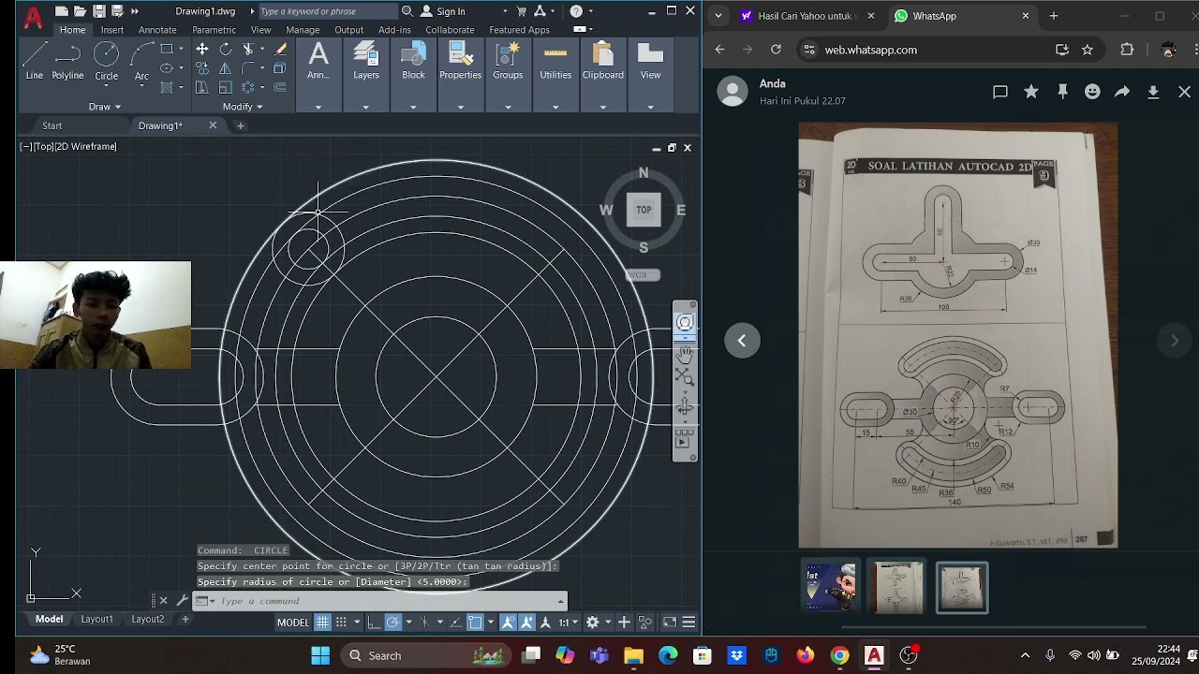The image size is (1199, 674).
Task: Click Sign In button in AutoCAD
Action: (x=442, y=11)
